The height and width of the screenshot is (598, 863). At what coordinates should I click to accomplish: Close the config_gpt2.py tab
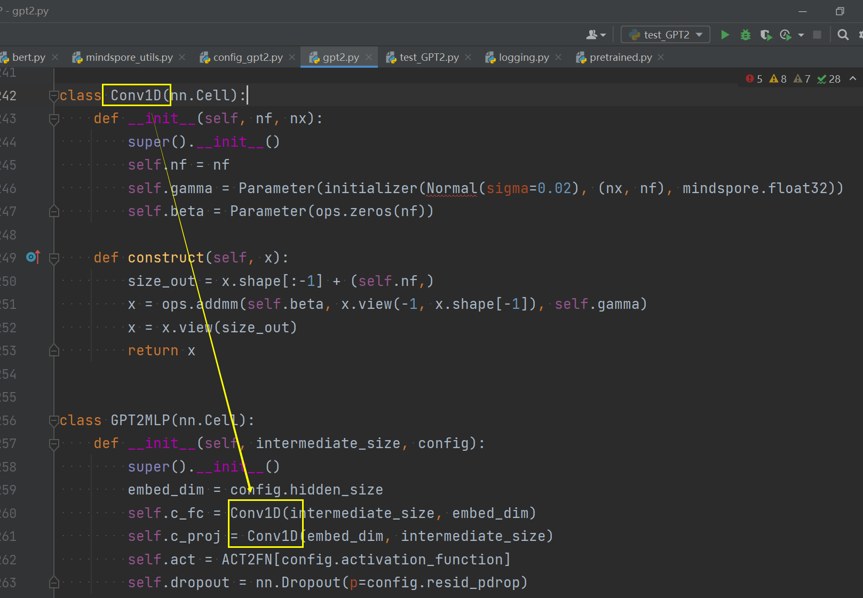coord(292,57)
